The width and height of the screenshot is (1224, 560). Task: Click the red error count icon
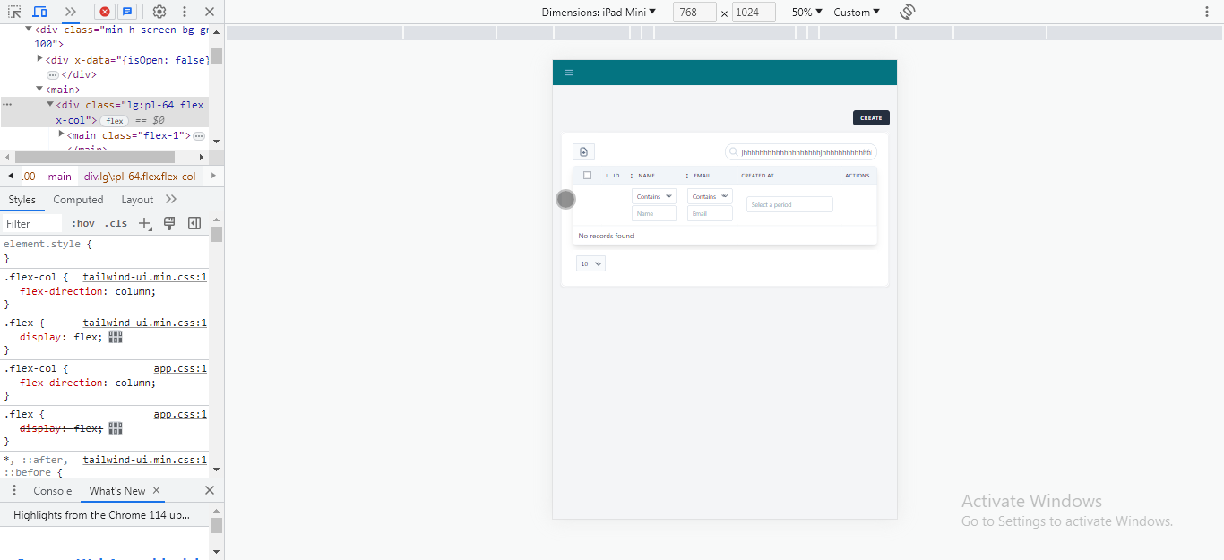105,12
